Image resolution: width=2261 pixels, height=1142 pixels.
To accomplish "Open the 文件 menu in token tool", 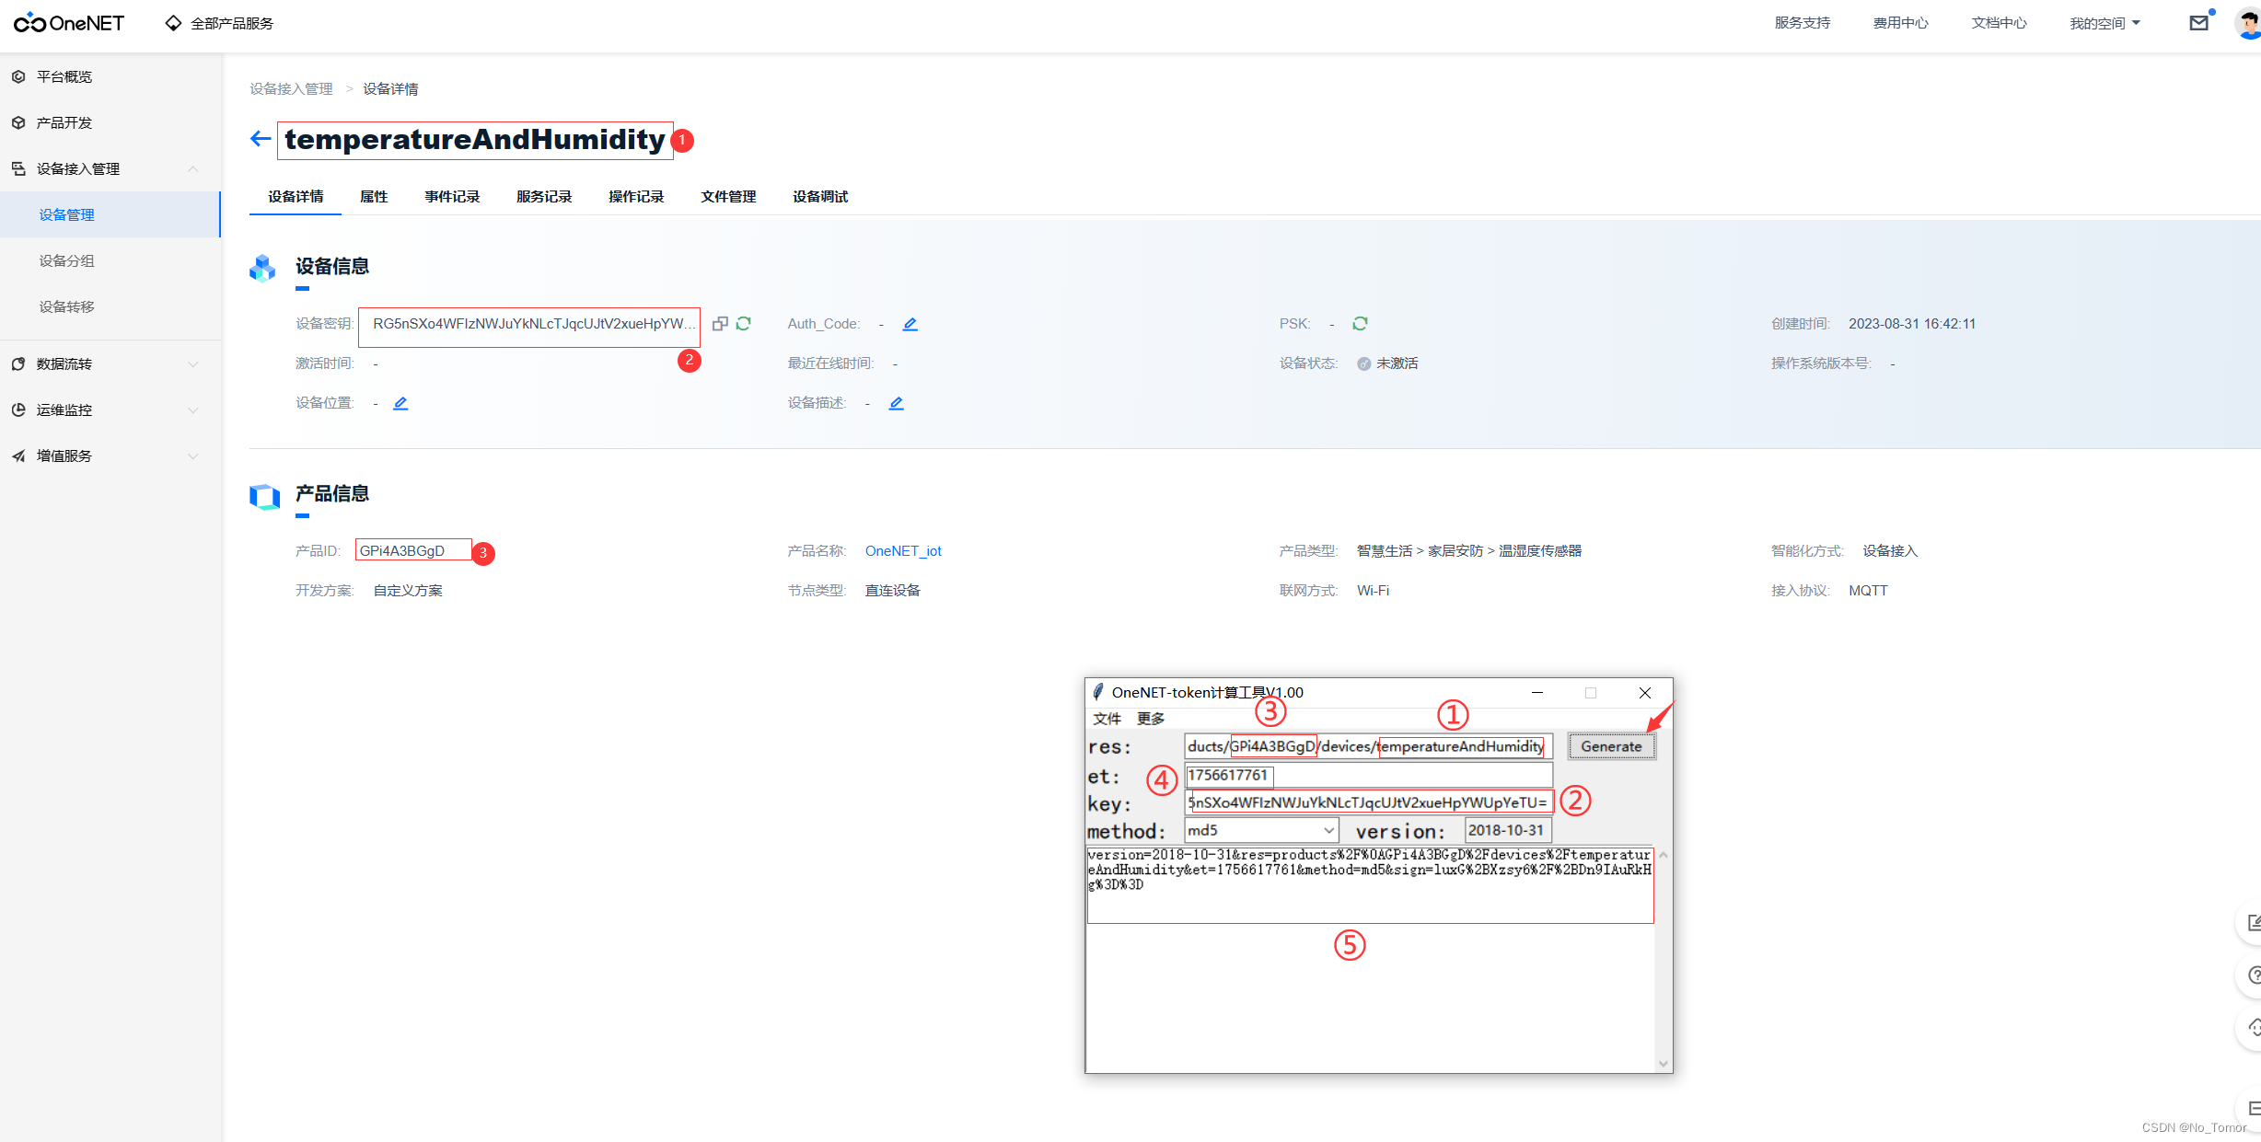I will tap(1107, 718).
